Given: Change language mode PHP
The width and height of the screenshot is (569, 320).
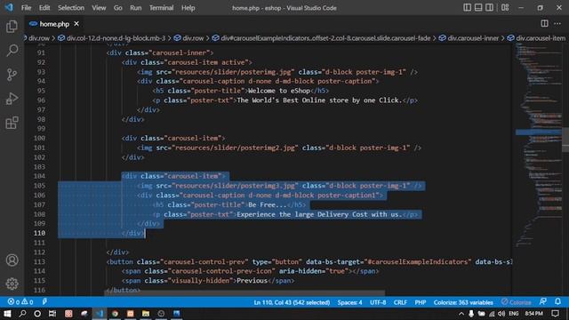Looking at the screenshot, I should (421, 302).
